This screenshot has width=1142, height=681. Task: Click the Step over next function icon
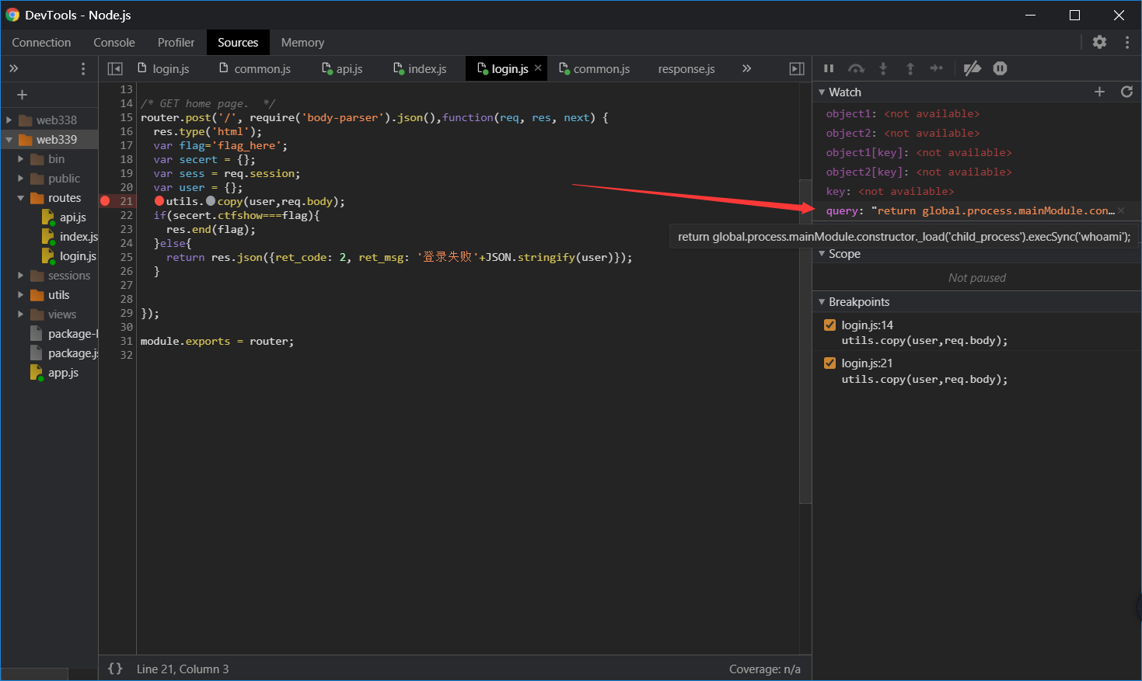coord(856,68)
